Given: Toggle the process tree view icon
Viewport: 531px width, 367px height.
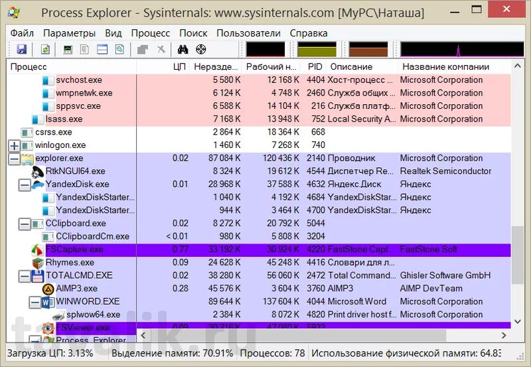Looking at the screenshot, I should click(84, 49).
